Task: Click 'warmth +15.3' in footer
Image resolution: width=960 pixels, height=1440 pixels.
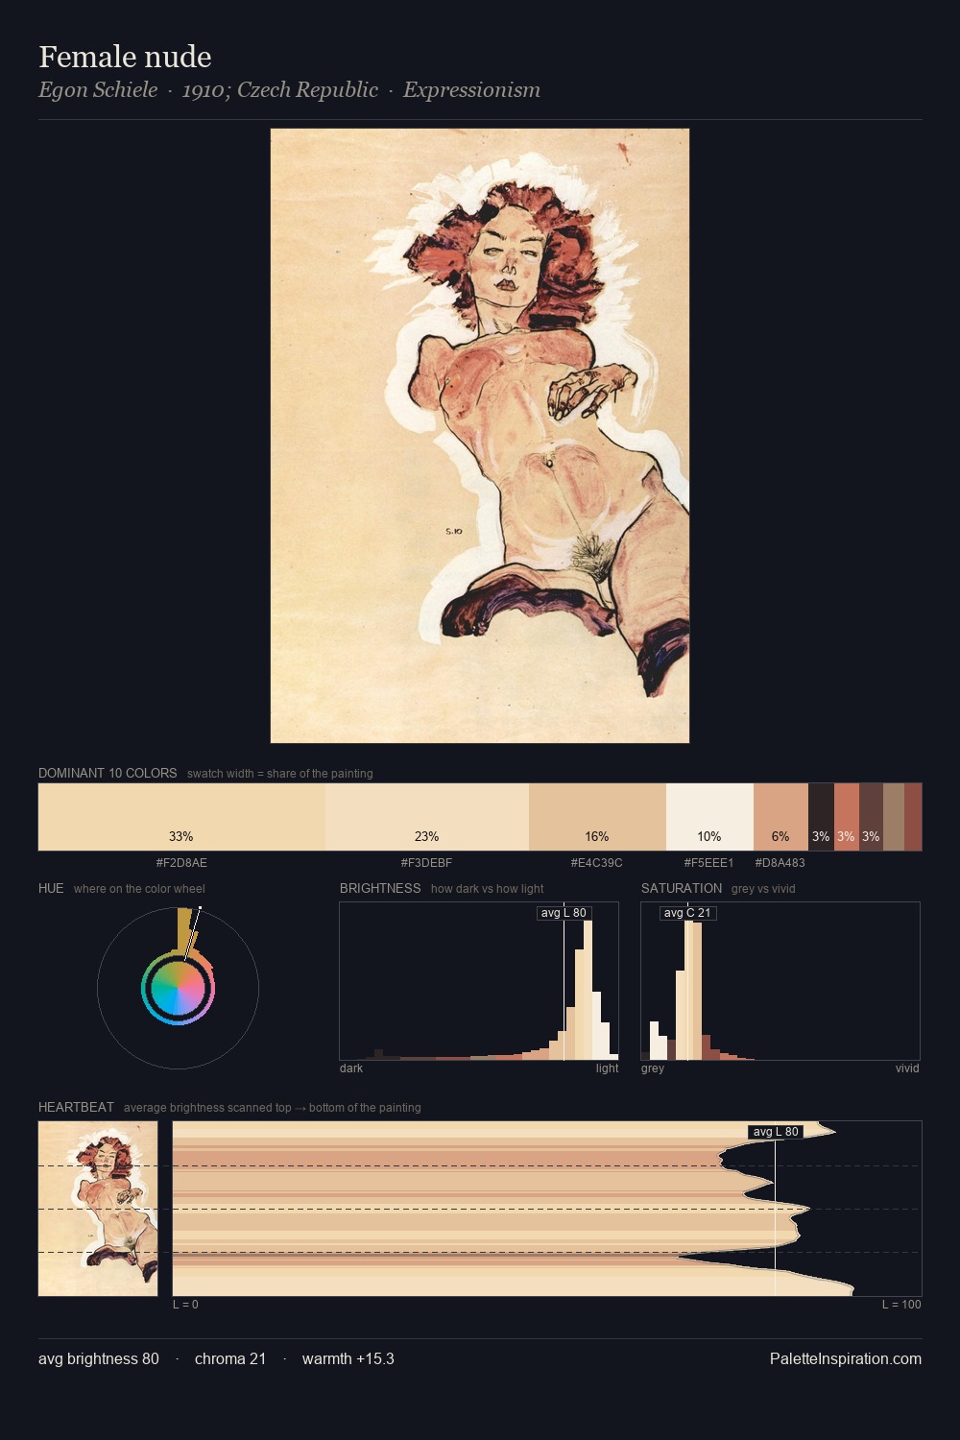Action: click(348, 1359)
